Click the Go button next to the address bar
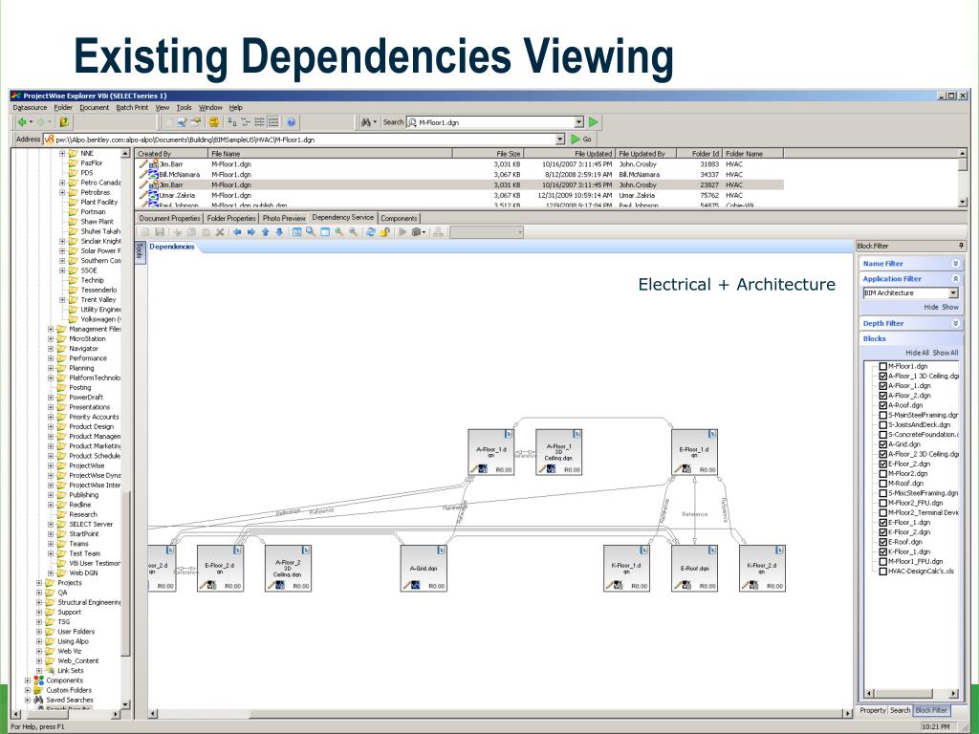The image size is (979, 734). [581, 140]
